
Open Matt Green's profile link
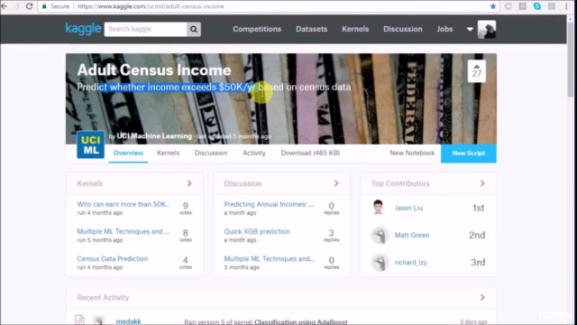click(x=412, y=235)
